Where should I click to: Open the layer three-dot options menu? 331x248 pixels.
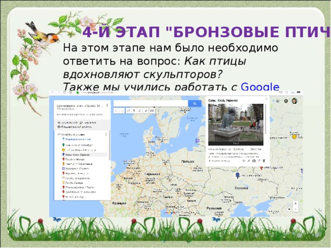tap(106, 134)
